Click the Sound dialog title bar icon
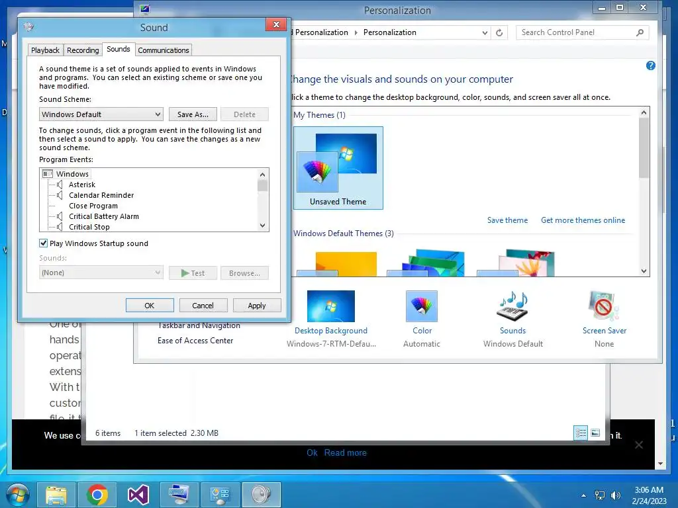678x508 pixels. point(29,27)
